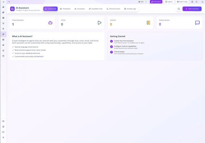Click the shield icon in left sidebar
The width and height of the screenshot is (205, 143).
pyautogui.click(x=3, y=51)
